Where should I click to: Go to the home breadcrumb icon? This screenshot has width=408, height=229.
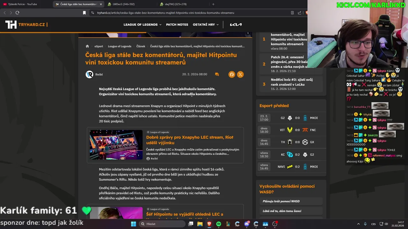pyautogui.click(x=87, y=46)
